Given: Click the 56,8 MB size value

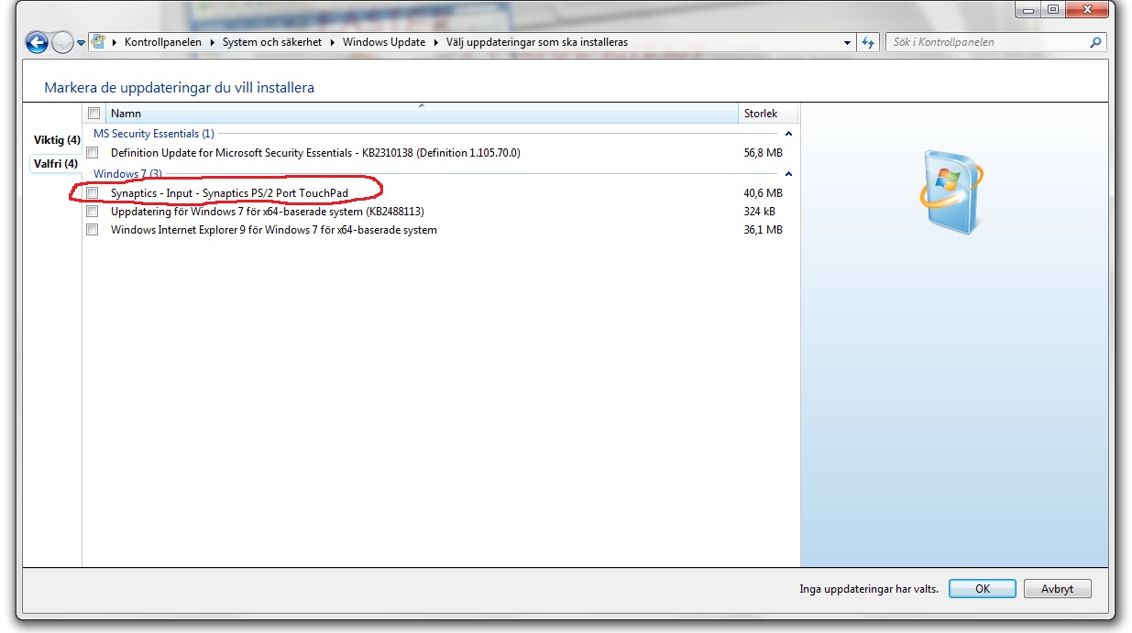Looking at the screenshot, I should (x=764, y=153).
